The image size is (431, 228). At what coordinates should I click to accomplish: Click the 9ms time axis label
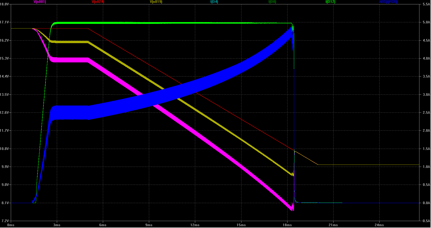pos(149,225)
